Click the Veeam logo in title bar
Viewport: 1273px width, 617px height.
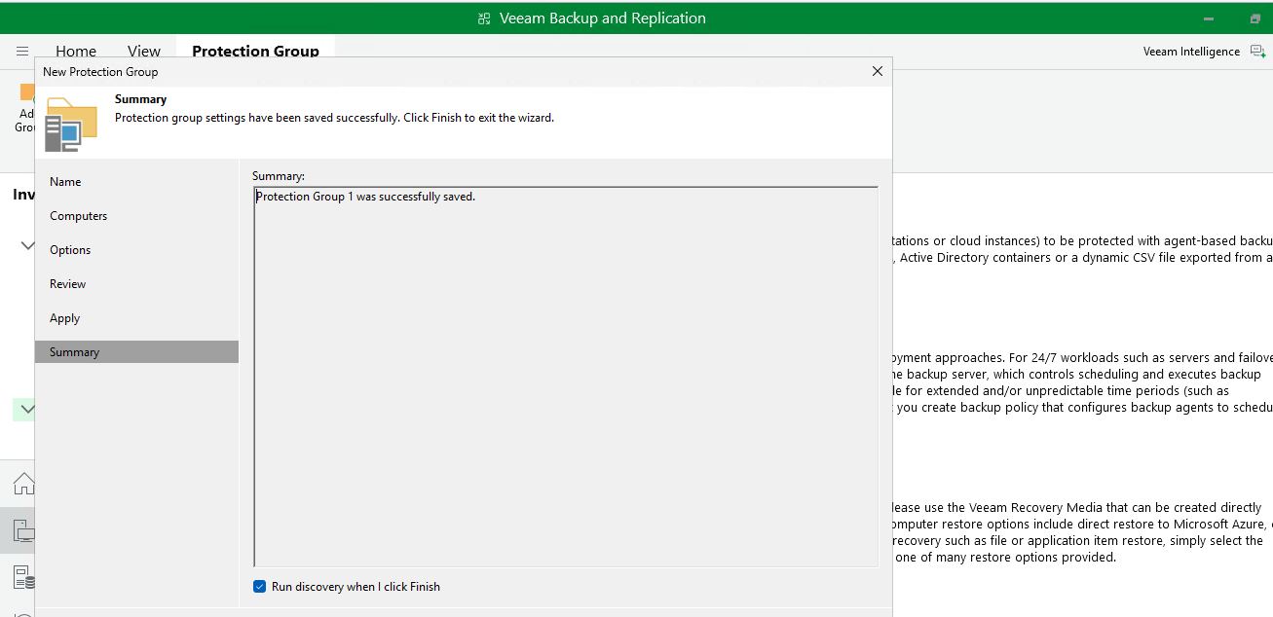click(x=484, y=18)
